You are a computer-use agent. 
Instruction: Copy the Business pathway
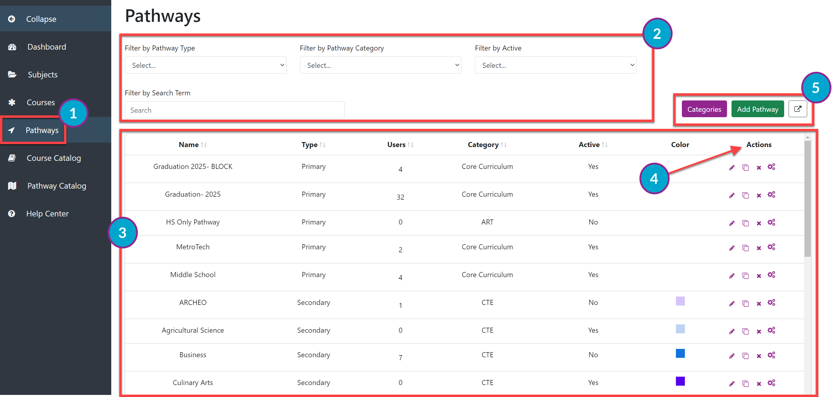(x=746, y=356)
